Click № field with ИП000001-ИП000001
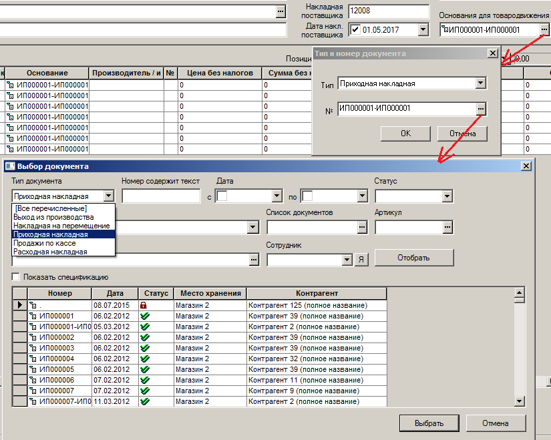Image resolution: width=551 pixels, height=440 pixels. point(407,109)
